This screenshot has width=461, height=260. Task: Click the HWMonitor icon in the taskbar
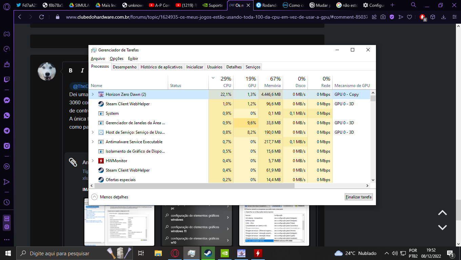258,253
